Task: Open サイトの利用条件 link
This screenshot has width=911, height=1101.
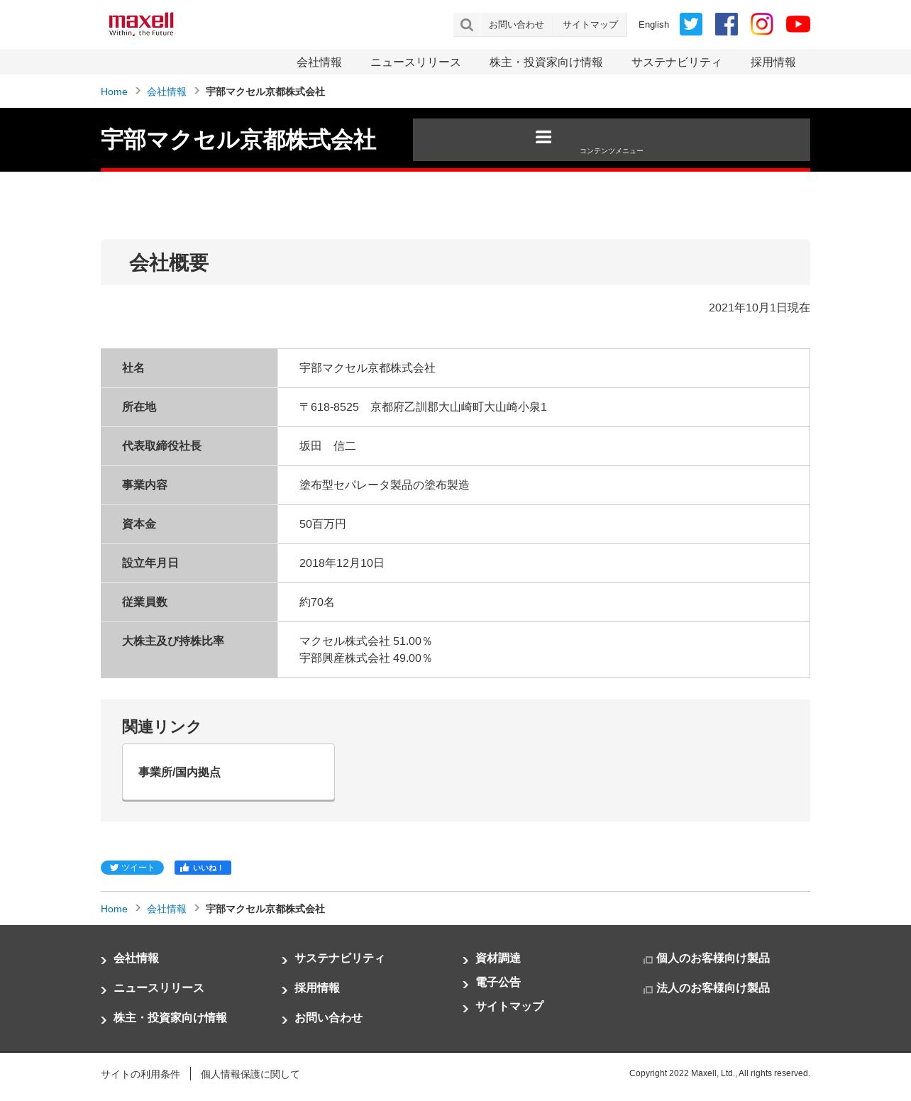Action: tap(140, 1075)
